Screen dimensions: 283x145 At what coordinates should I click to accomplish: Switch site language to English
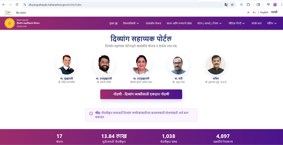point(264,12)
